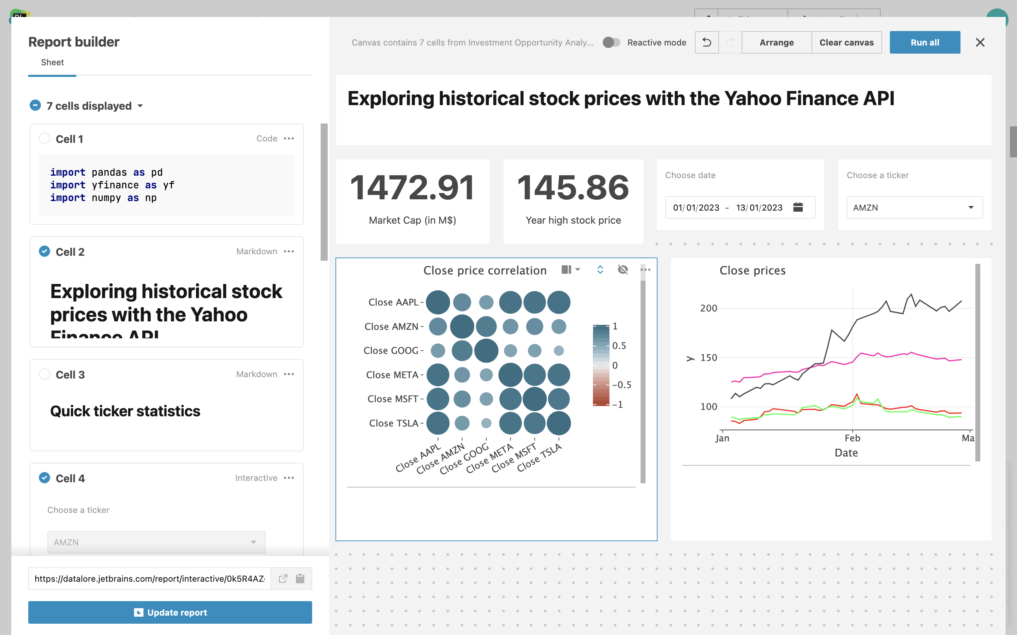Open report link in new window icon
Screen dimensions: 1017x635
coord(283,578)
